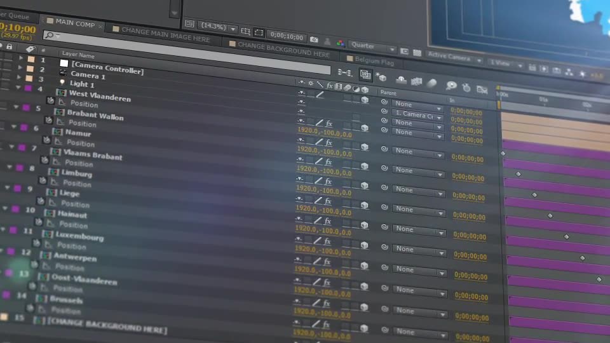
Task: Switch to the MAIN COMP tab
Action: [75, 23]
